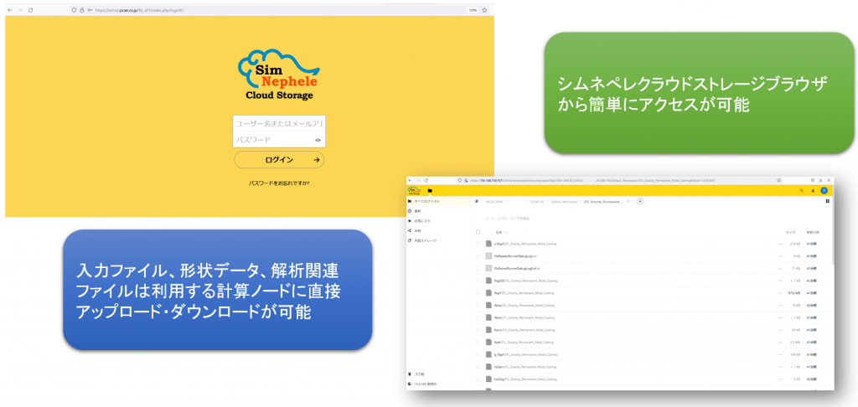
Task: Toggle password visibility with the eye icon
Action: point(318,141)
